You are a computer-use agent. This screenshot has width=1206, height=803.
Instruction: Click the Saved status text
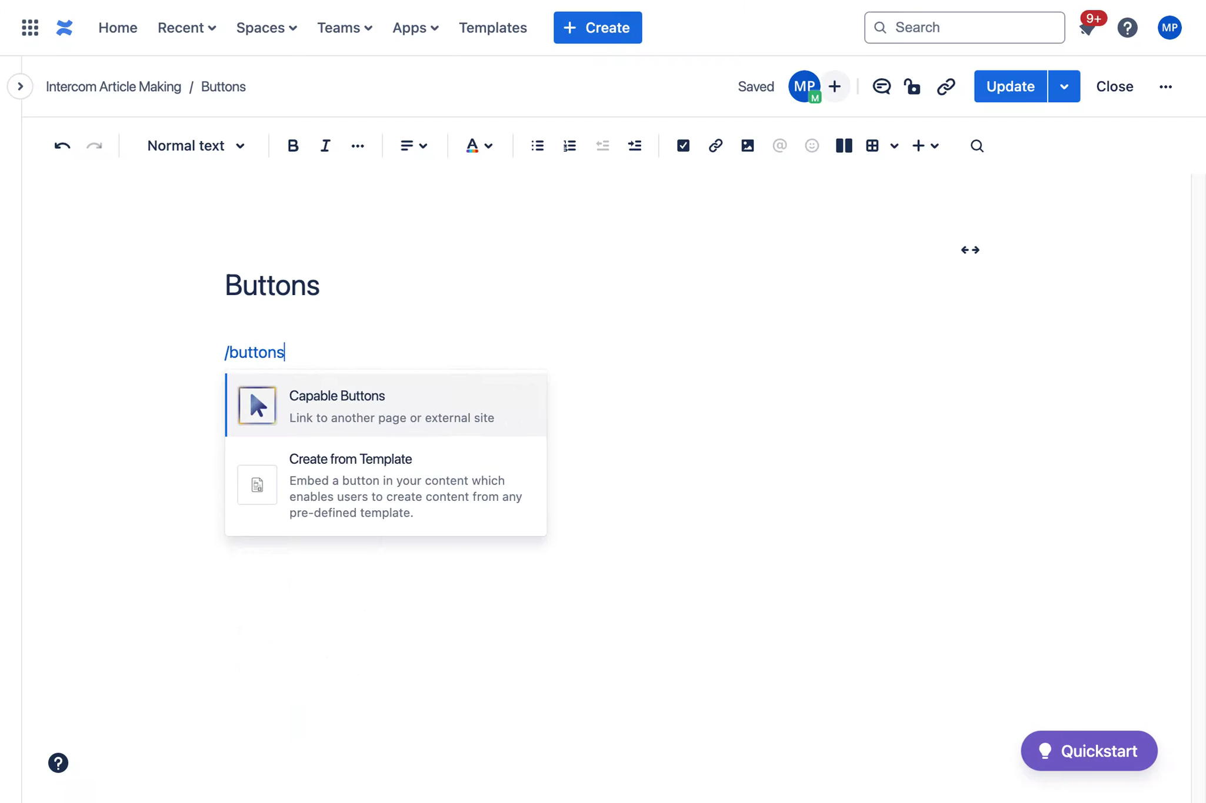click(x=756, y=86)
